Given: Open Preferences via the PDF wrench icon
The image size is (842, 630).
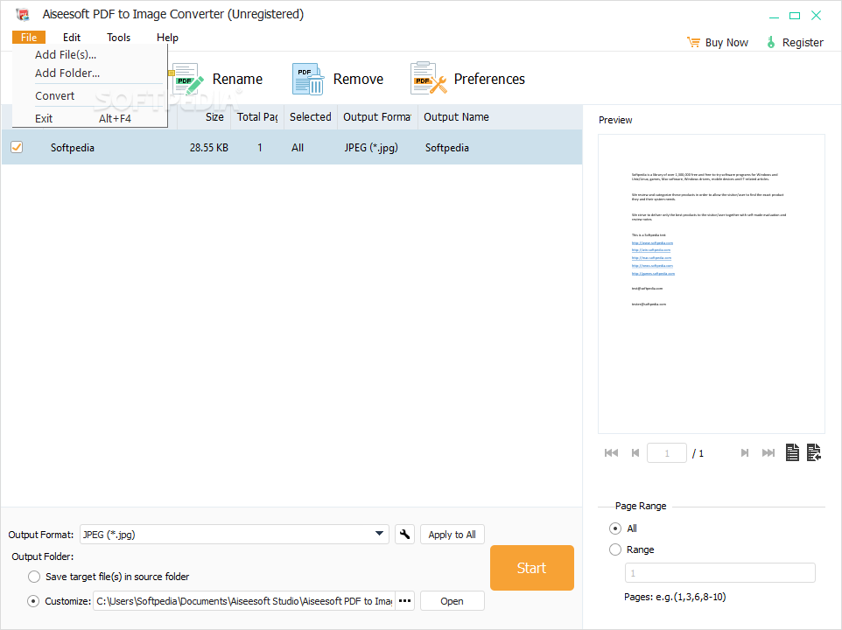Looking at the screenshot, I should (429, 79).
